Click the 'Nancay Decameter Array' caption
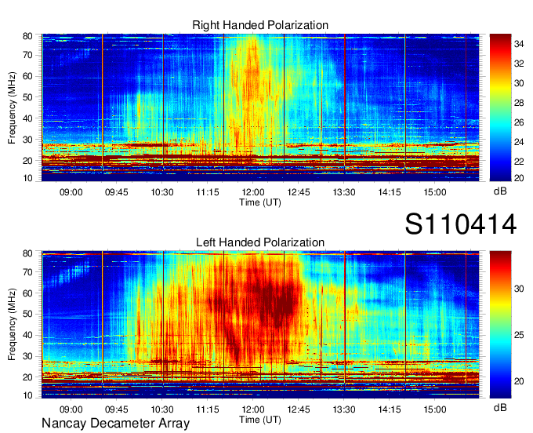Viewport: 533px width, 433px height. [115, 423]
